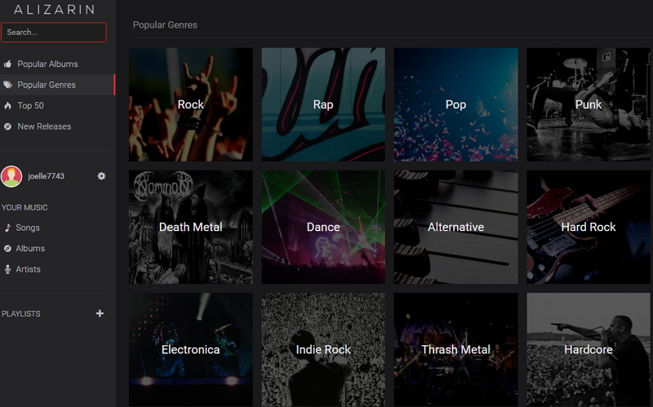Open user settings gear icon
The width and height of the screenshot is (653, 407).
pyautogui.click(x=101, y=176)
